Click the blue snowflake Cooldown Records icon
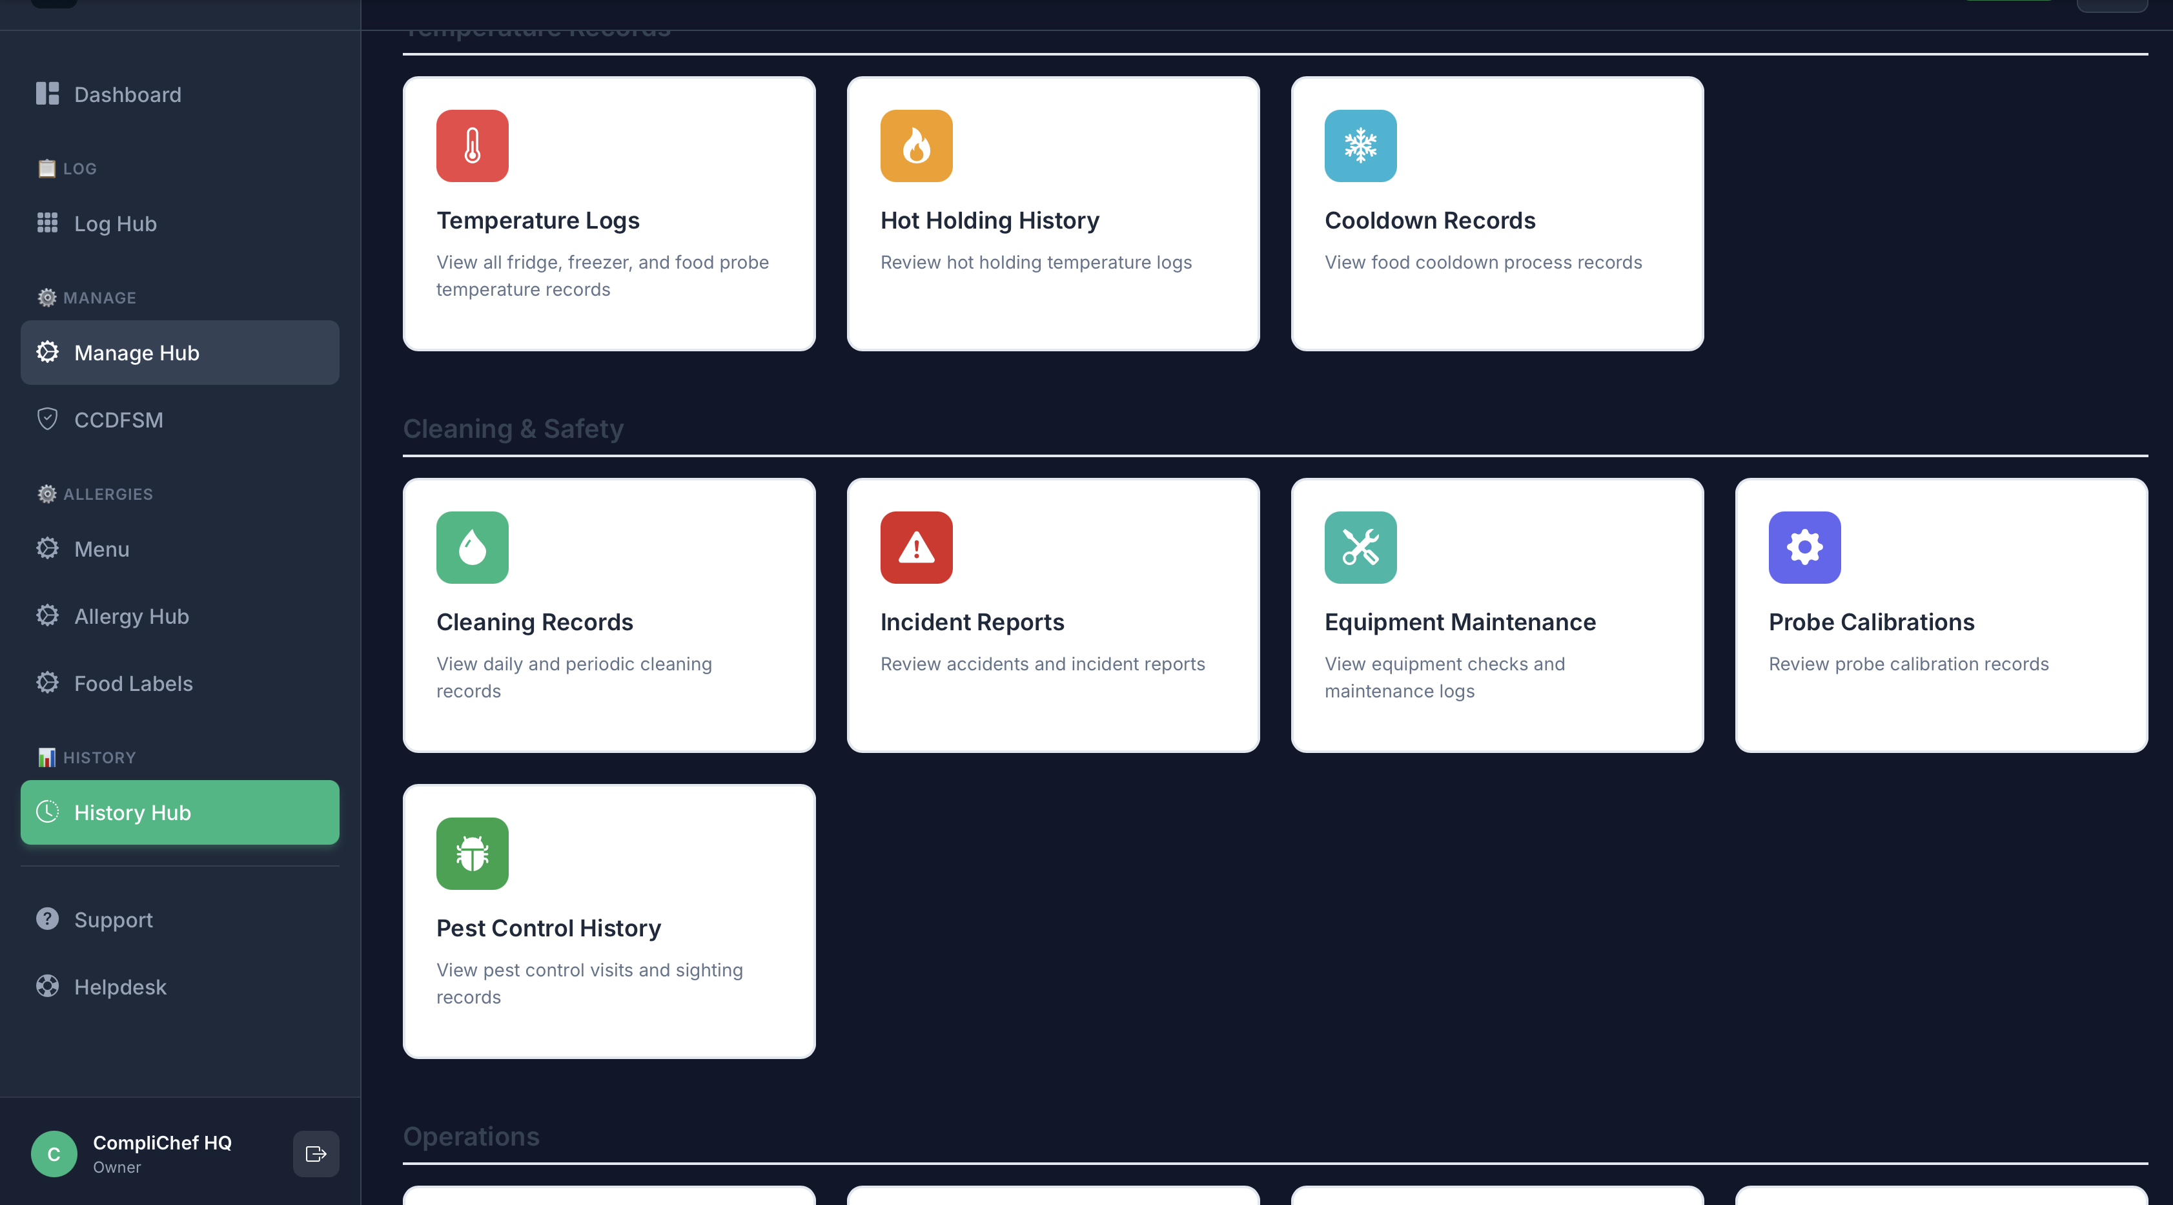Screen dimensions: 2173x1205 click(1360, 146)
